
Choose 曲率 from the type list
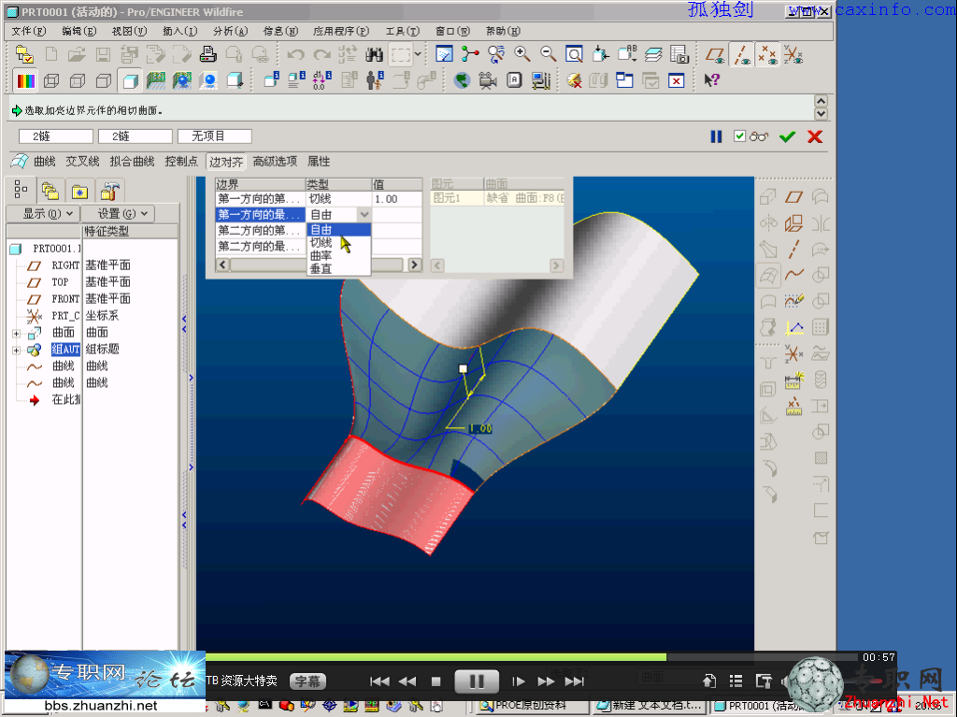[x=338, y=256]
